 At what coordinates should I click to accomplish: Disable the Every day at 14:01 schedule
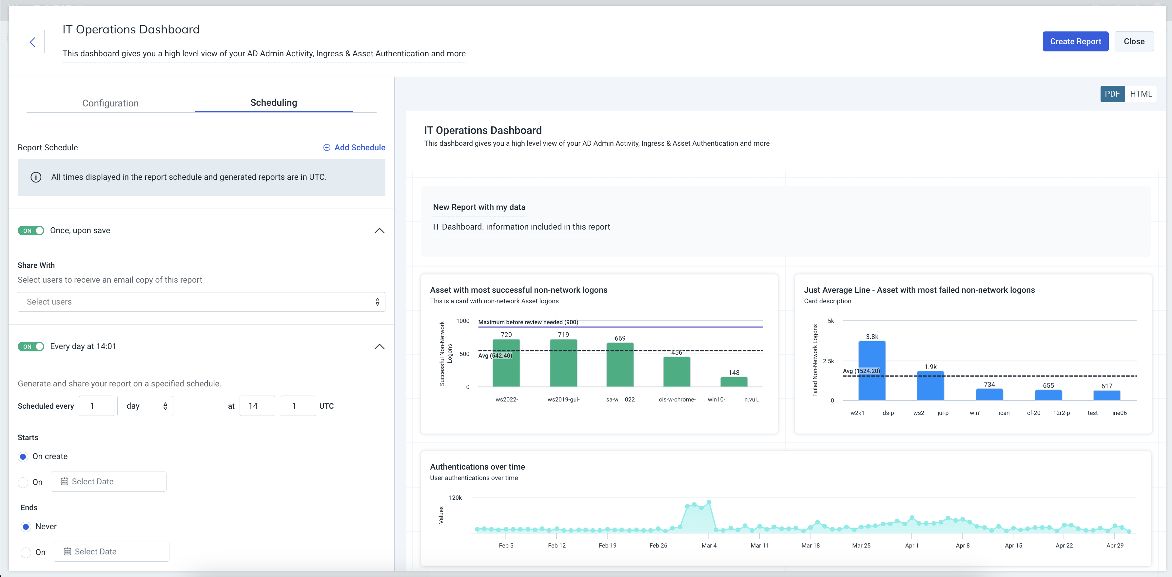coord(31,346)
